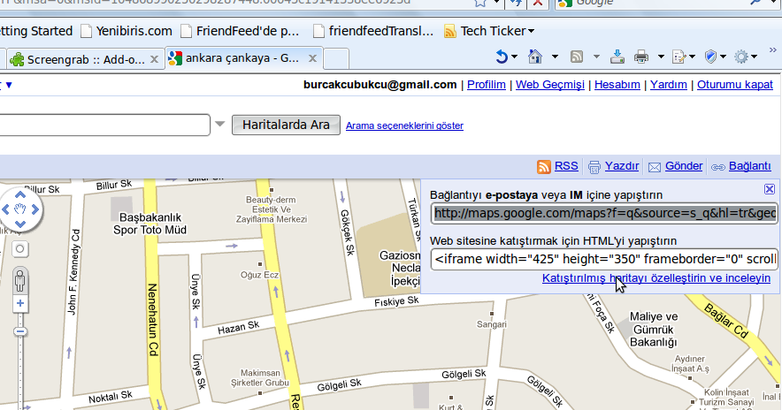Screen dimensions: 782x410
Task: Open the search box suggestions dropdown arrow
Action: 220,124
